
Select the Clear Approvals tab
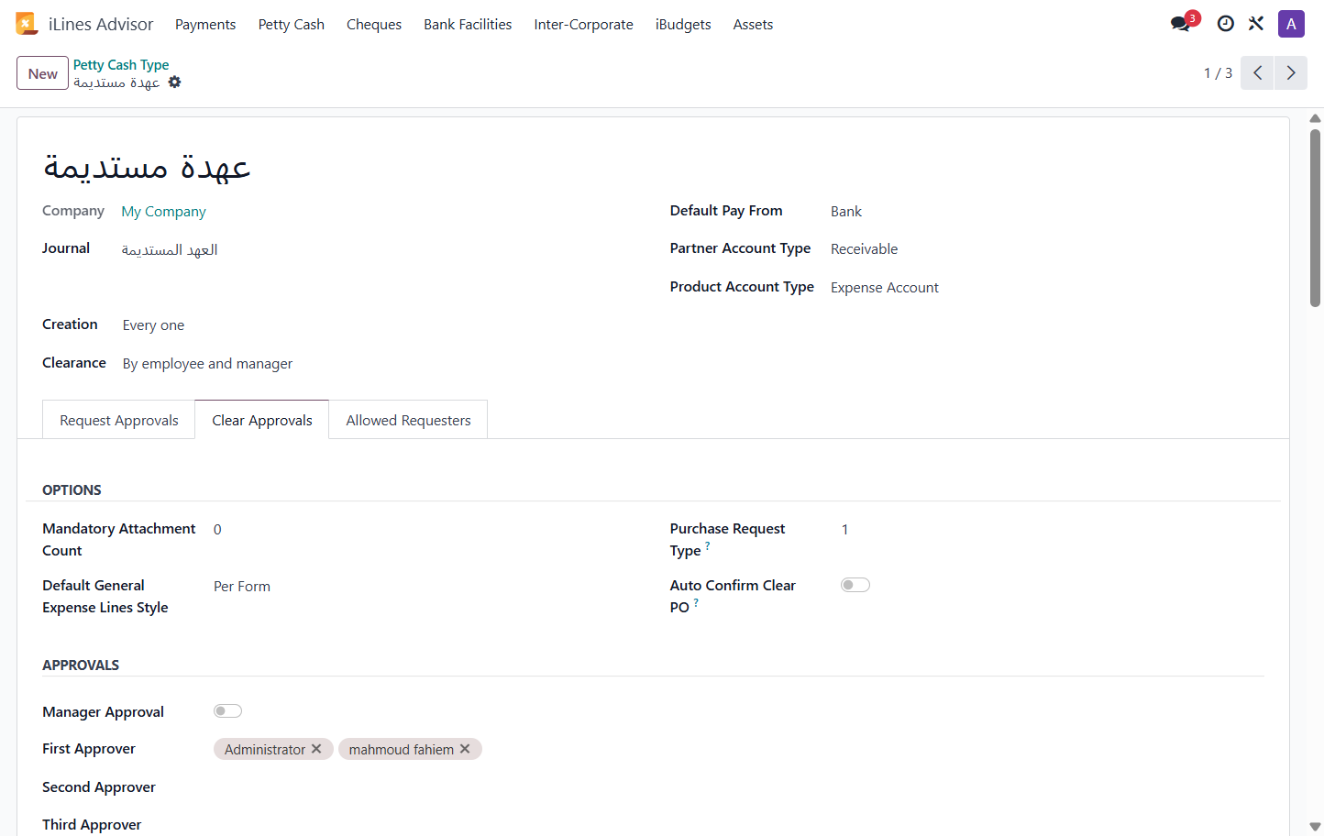pyautogui.click(x=262, y=420)
